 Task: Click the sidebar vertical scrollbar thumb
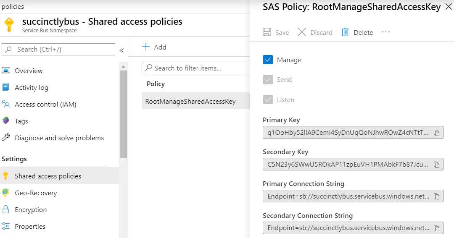pyautogui.click(x=123, y=114)
